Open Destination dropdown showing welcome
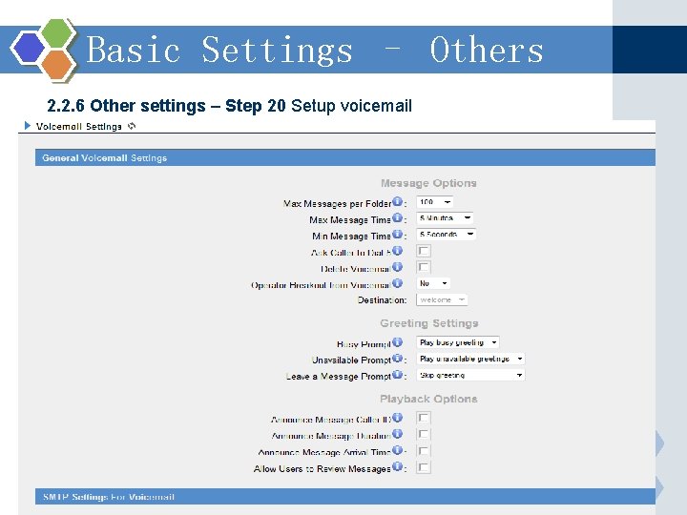687x515 pixels. click(442, 300)
